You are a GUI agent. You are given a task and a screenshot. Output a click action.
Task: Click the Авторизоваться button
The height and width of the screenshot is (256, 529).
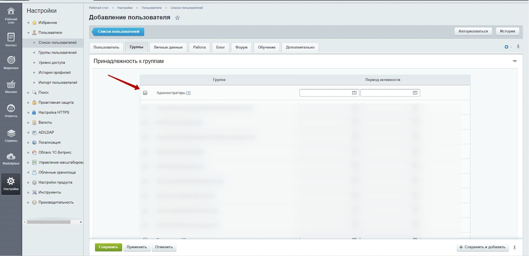[473, 31]
